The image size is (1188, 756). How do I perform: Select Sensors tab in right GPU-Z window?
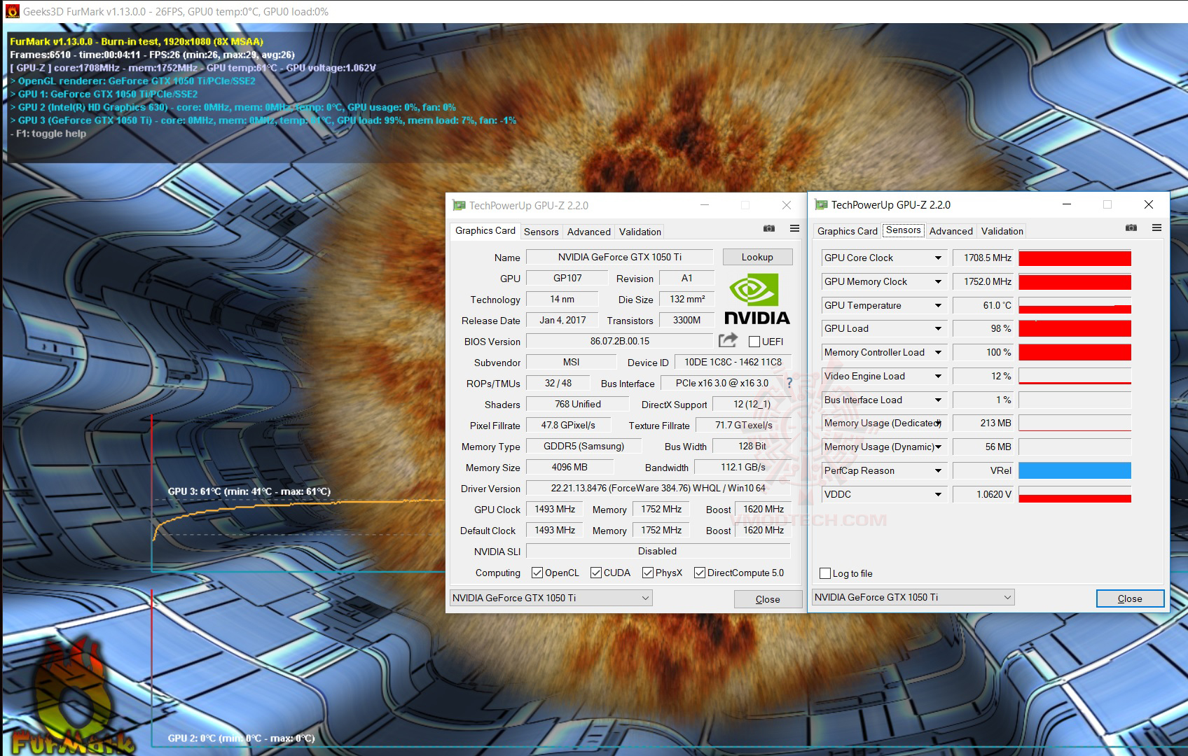click(904, 230)
